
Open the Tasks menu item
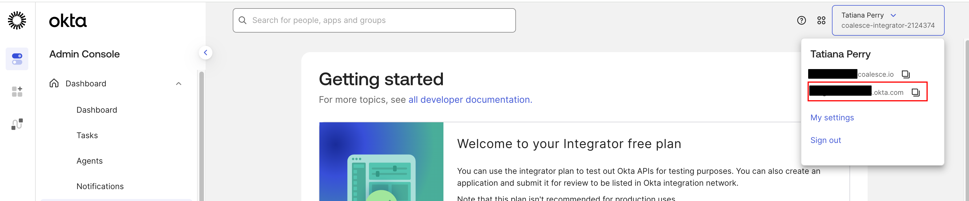point(87,135)
